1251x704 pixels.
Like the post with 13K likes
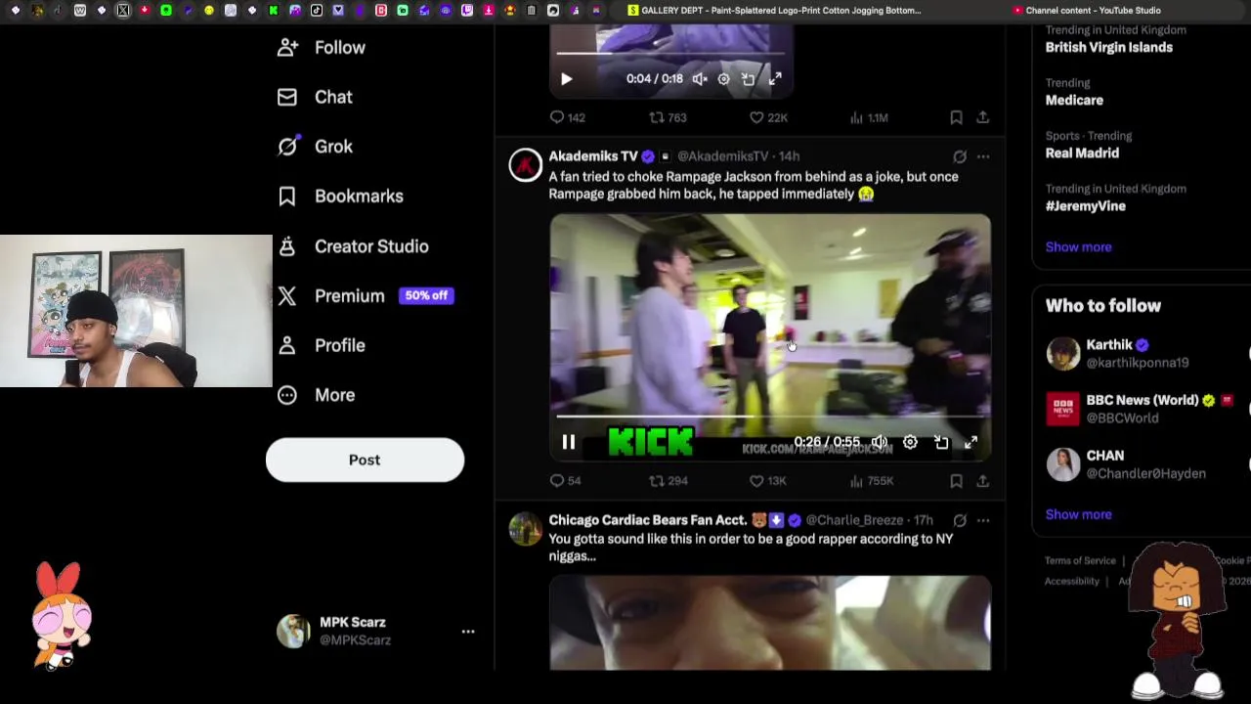pyautogui.click(x=768, y=481)
